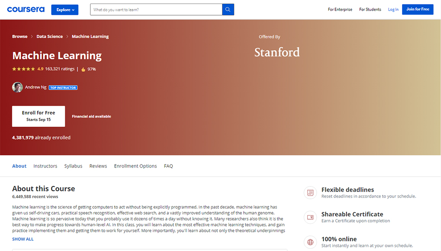This screenshot has height=251, width=441.
Task: Go to Browse in the breadcrumb
Action: coord(20,36)
